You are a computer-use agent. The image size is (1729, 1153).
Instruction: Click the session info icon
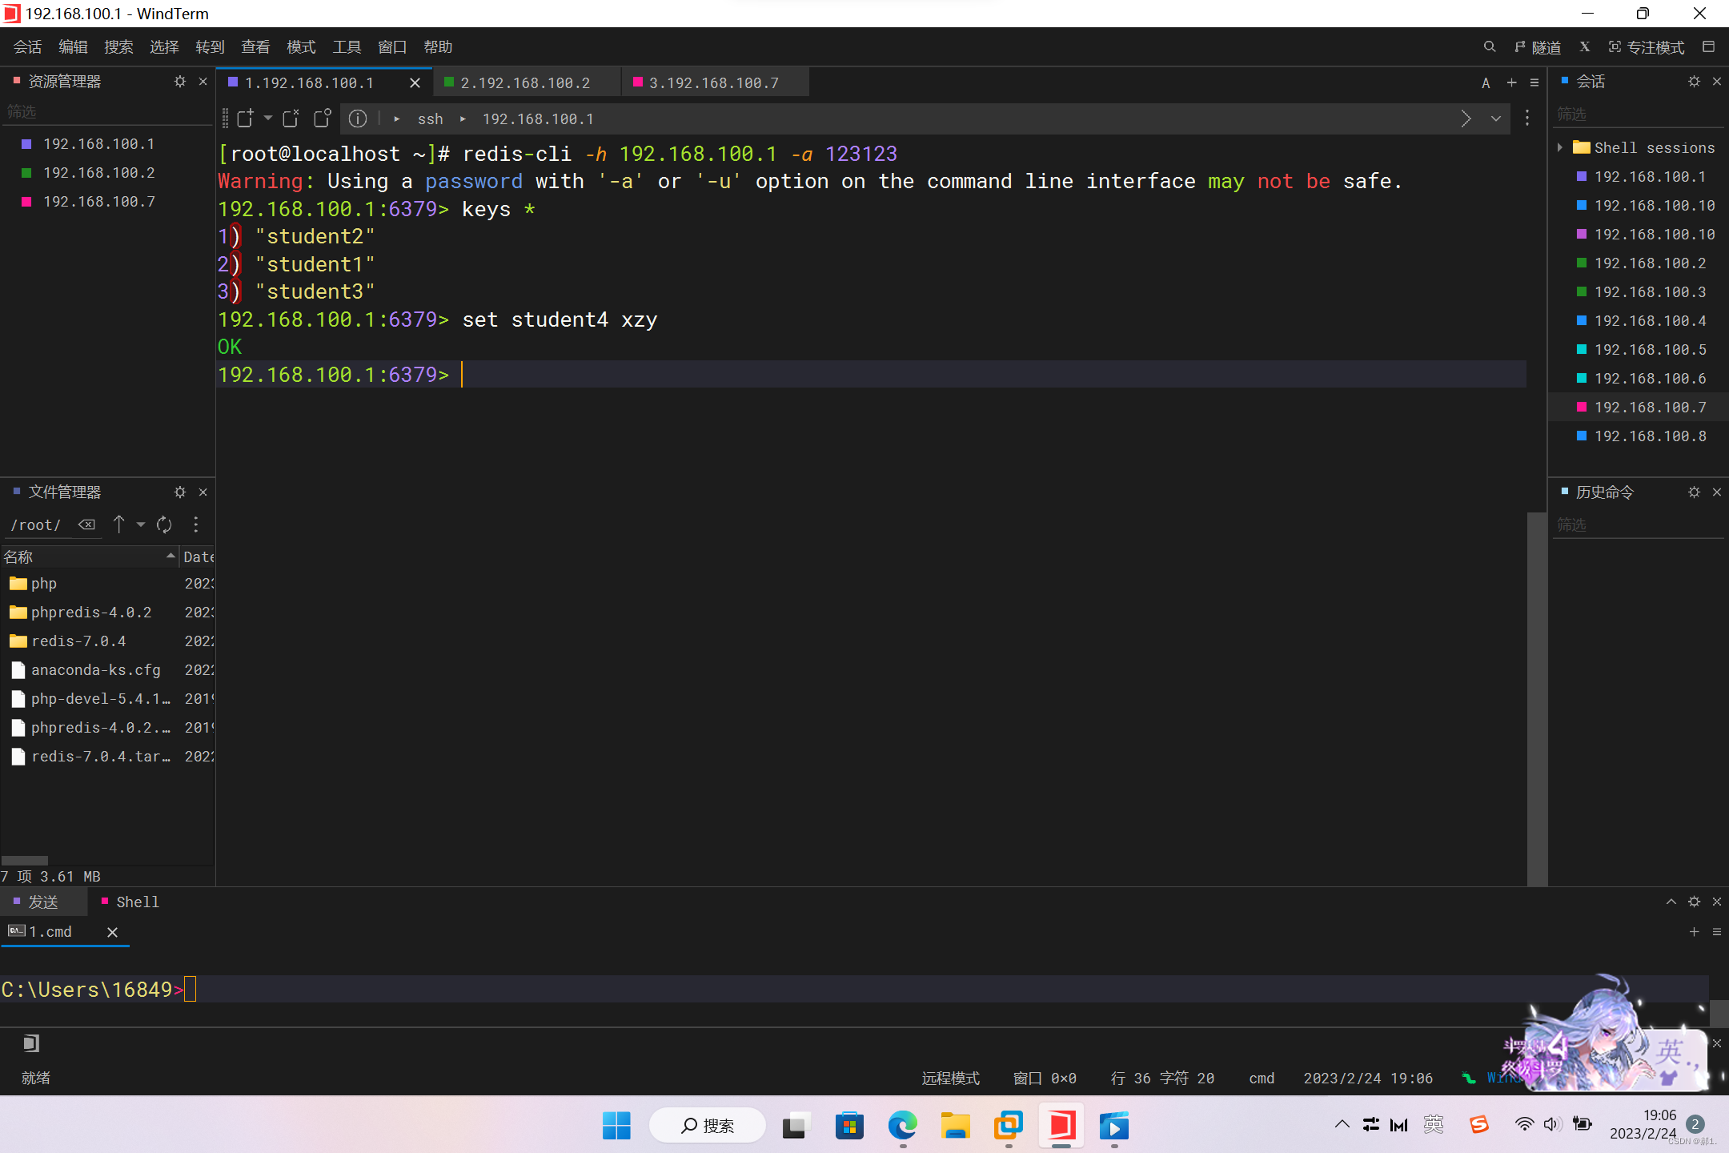click(x=358, y=119)
